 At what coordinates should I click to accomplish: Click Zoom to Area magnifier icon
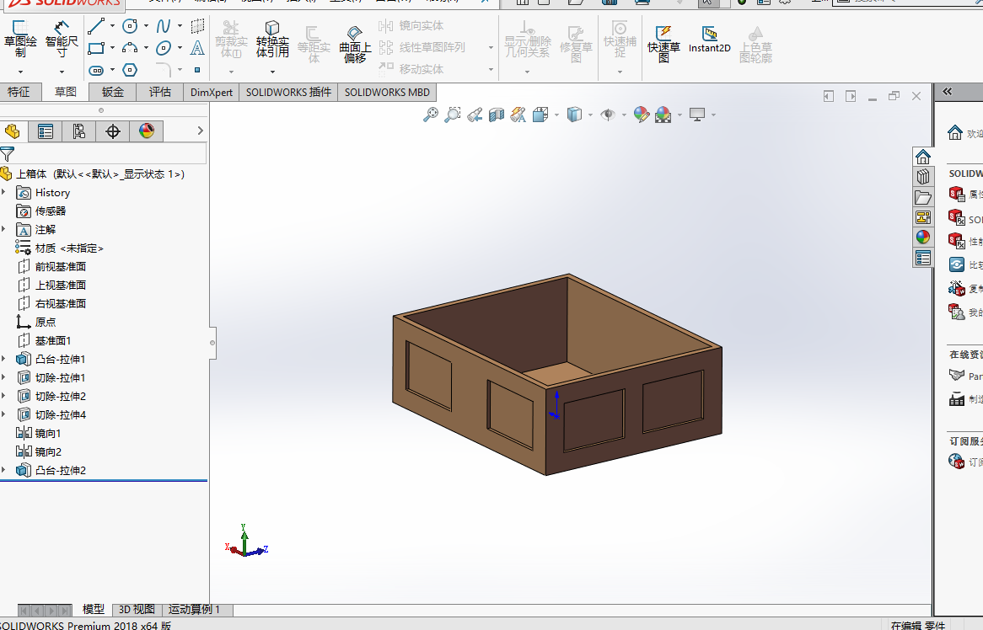click(453, 115)
